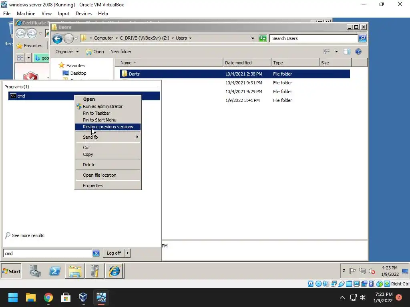Go back in the Users Explorer window
Image resolution: width=410 pixels, height=307 pixels.
57,39
